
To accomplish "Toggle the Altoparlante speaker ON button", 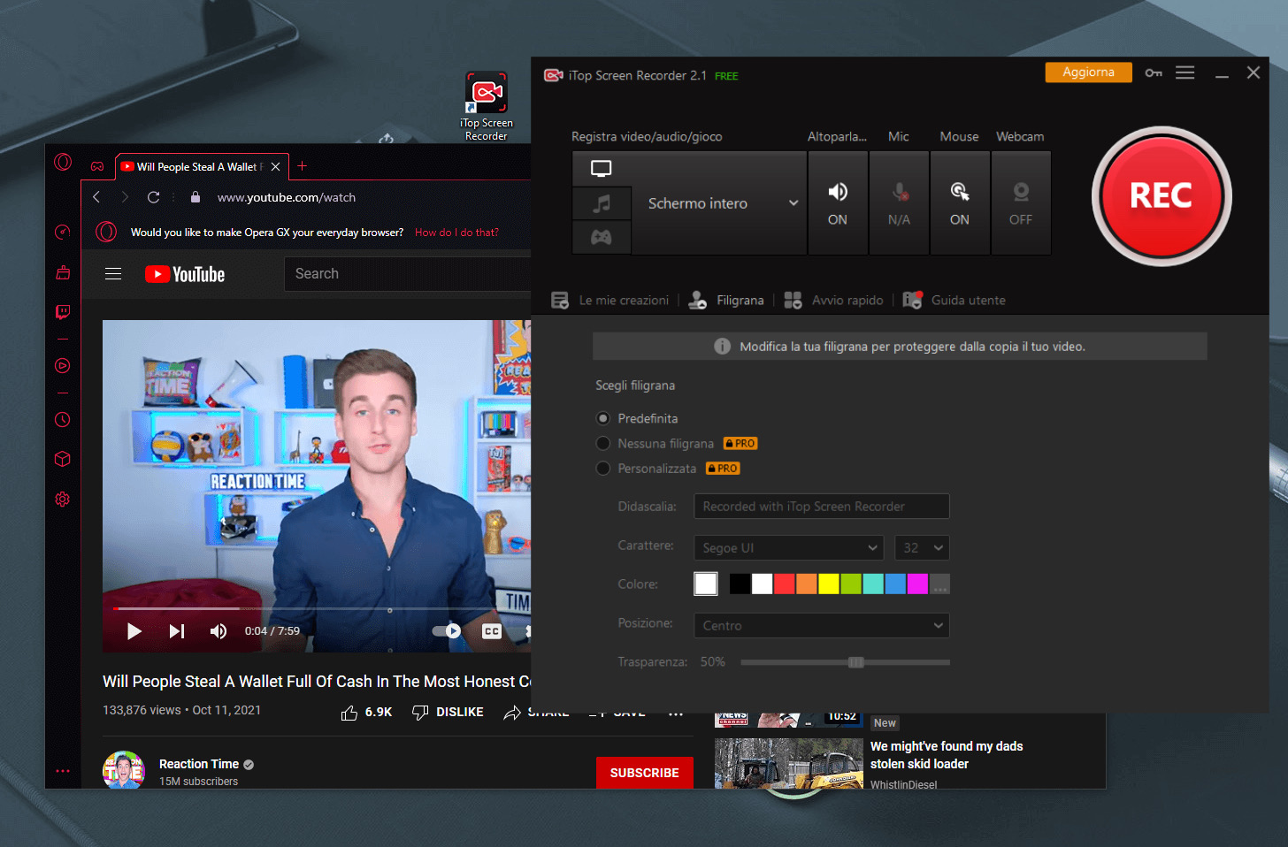I will tap(837, 203).
